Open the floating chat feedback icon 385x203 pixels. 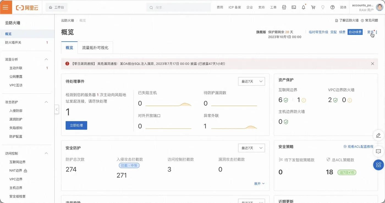tap(378, 151)
